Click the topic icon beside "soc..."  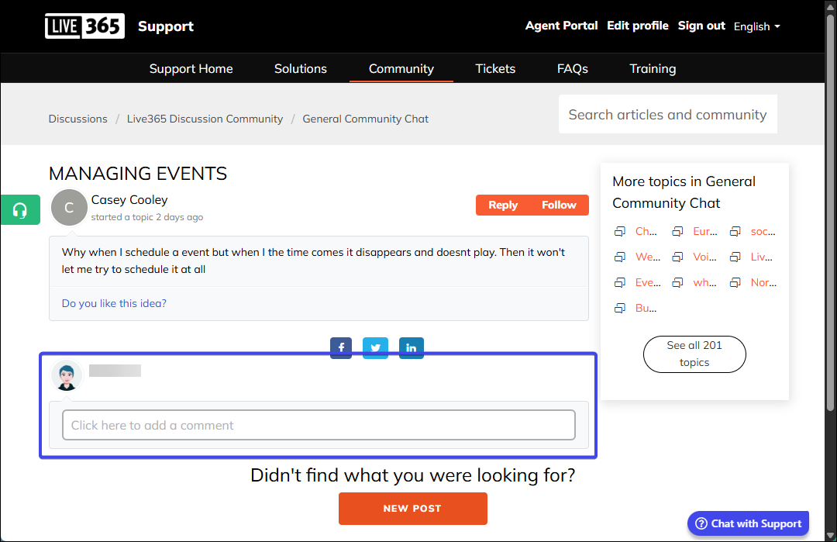coord(735,231)
